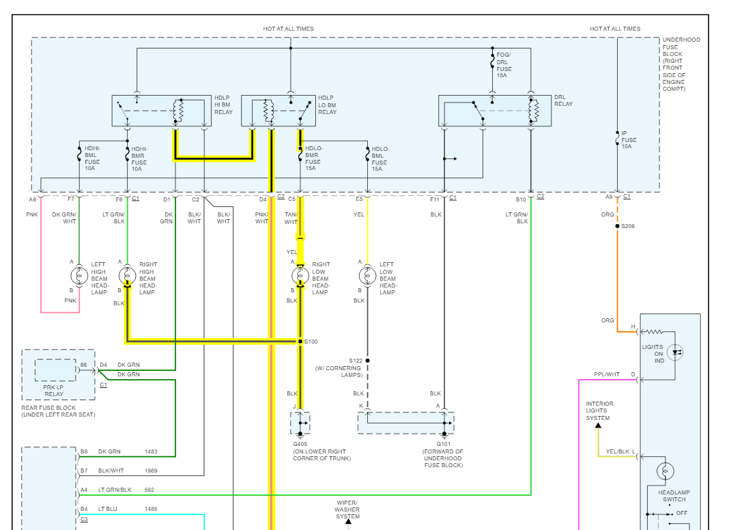
Task: Click the resistor symbol at terminal H
Action: (655, 332)
